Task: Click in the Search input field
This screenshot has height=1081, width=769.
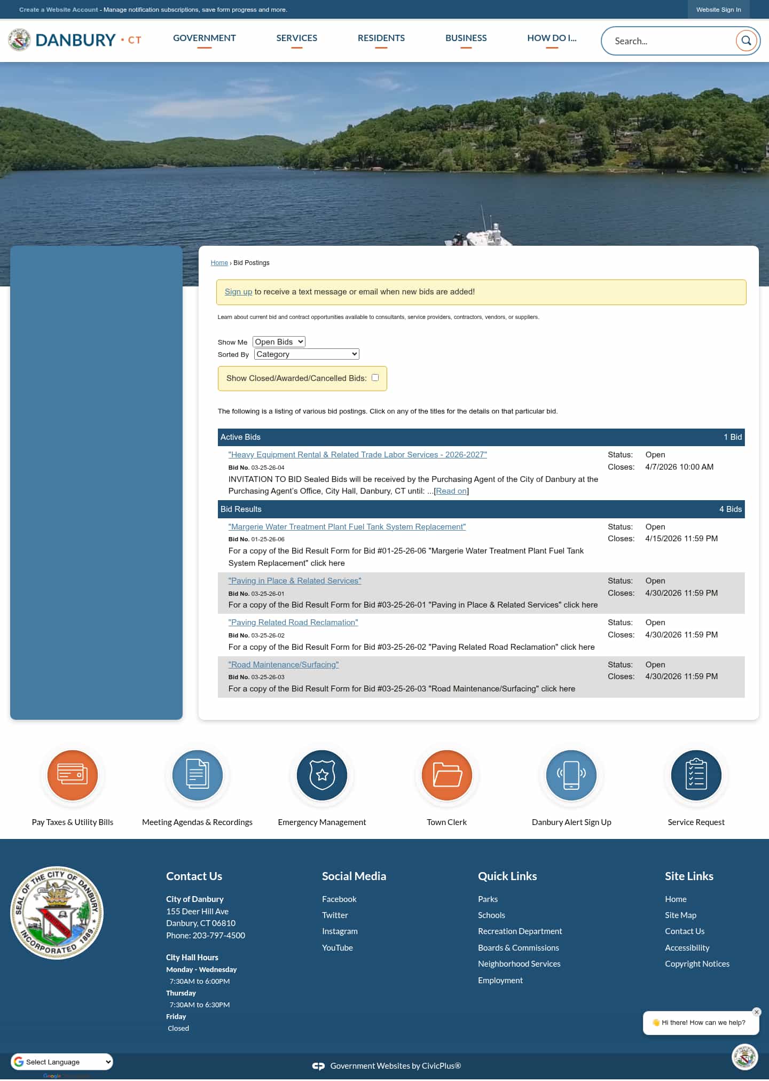Action: (x=673, y=41)
